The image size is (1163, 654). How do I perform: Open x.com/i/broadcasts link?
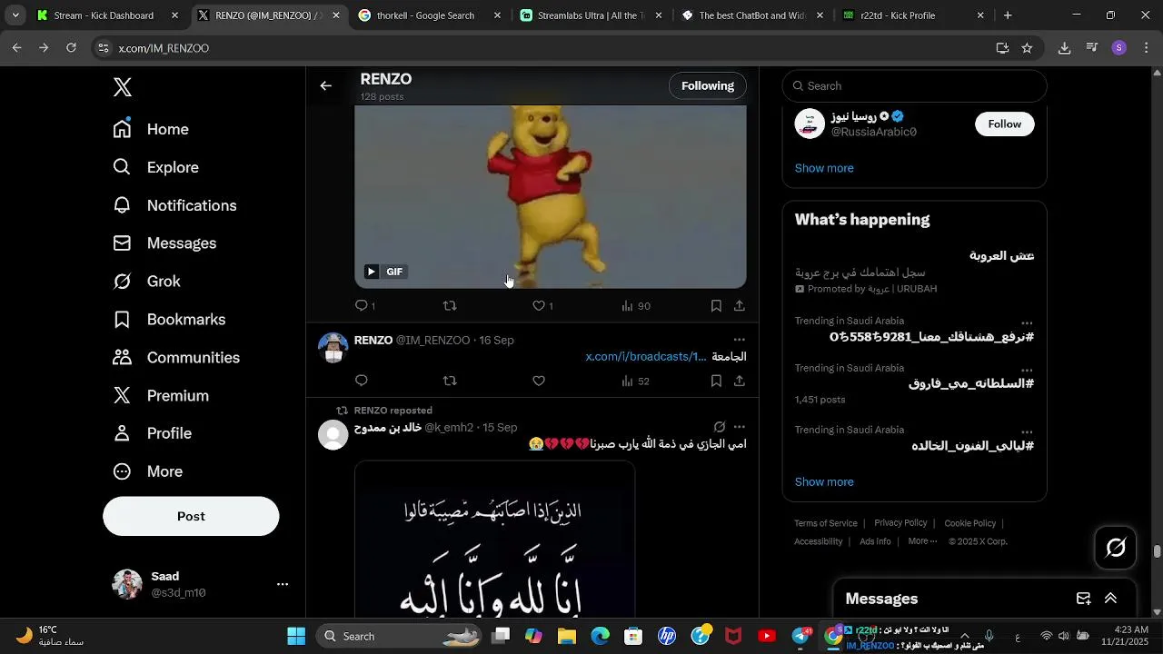(646, 356)
